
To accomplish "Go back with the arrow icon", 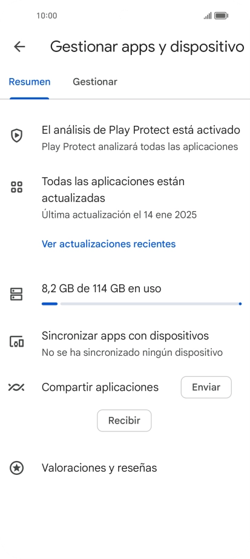I will click(19, 47).
